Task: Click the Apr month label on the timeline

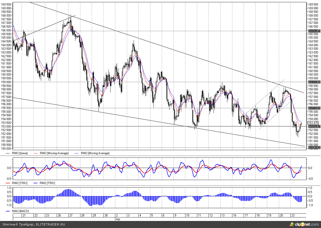Action: (x=118, y=219)
